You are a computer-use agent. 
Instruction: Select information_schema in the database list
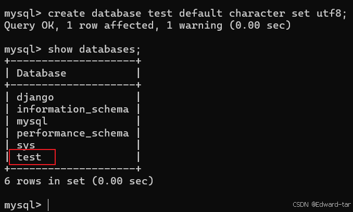[x=72, y=109]
